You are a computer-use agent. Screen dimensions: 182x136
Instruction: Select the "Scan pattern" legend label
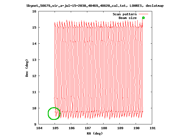click(x=125, y=14)
